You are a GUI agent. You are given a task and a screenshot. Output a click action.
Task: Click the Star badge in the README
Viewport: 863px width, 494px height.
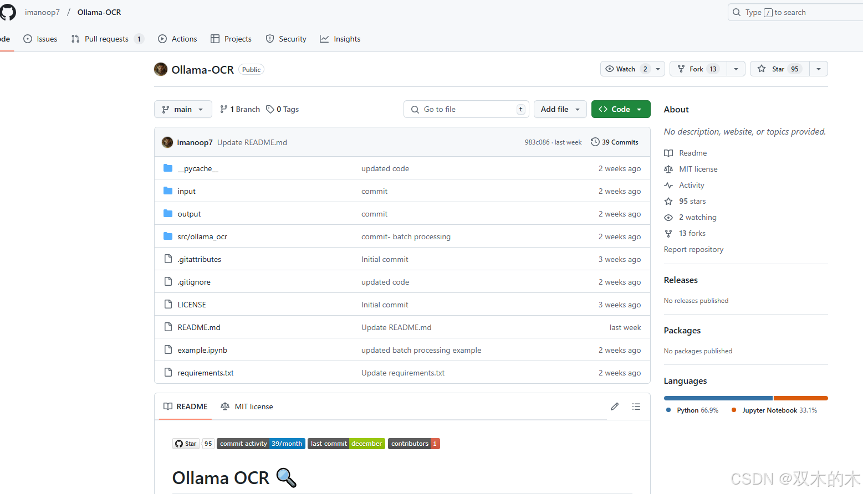186,444
